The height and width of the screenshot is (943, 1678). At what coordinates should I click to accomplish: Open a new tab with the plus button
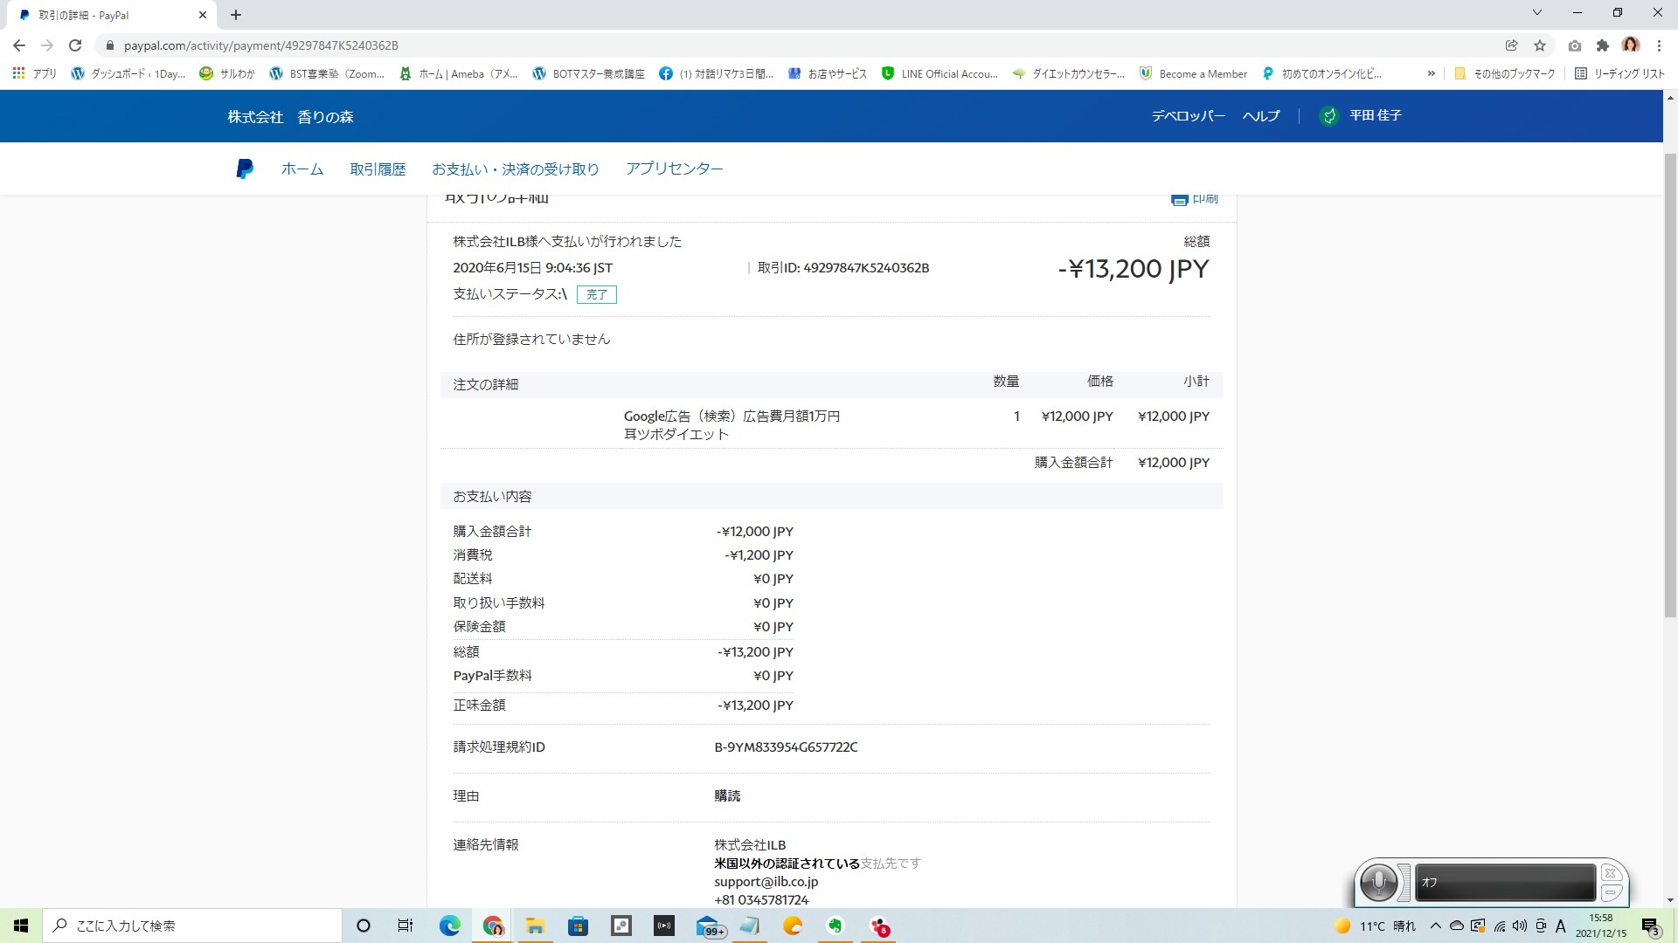236,15
